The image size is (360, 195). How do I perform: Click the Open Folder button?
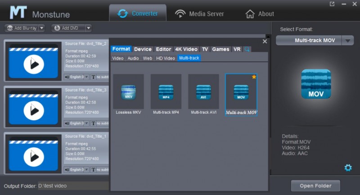pyautogui.click(x=315, y=186)
